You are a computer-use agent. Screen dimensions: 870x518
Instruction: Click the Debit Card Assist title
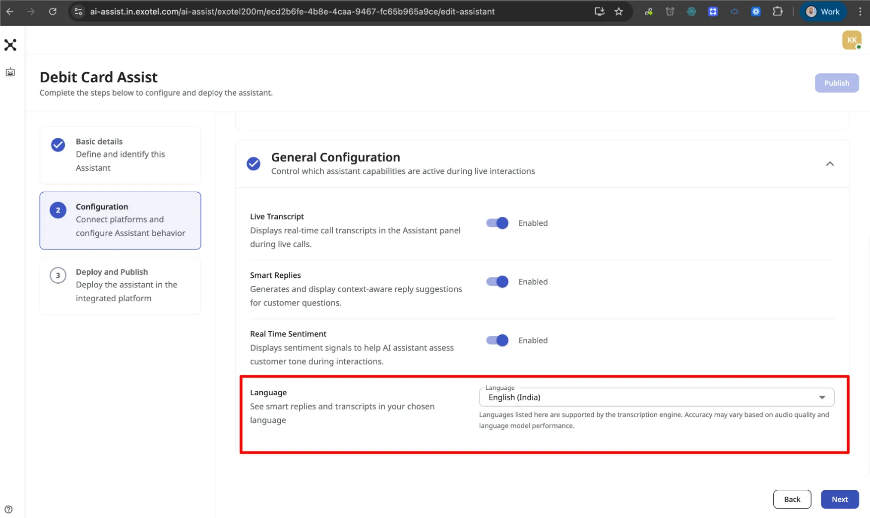coord(98,77)
